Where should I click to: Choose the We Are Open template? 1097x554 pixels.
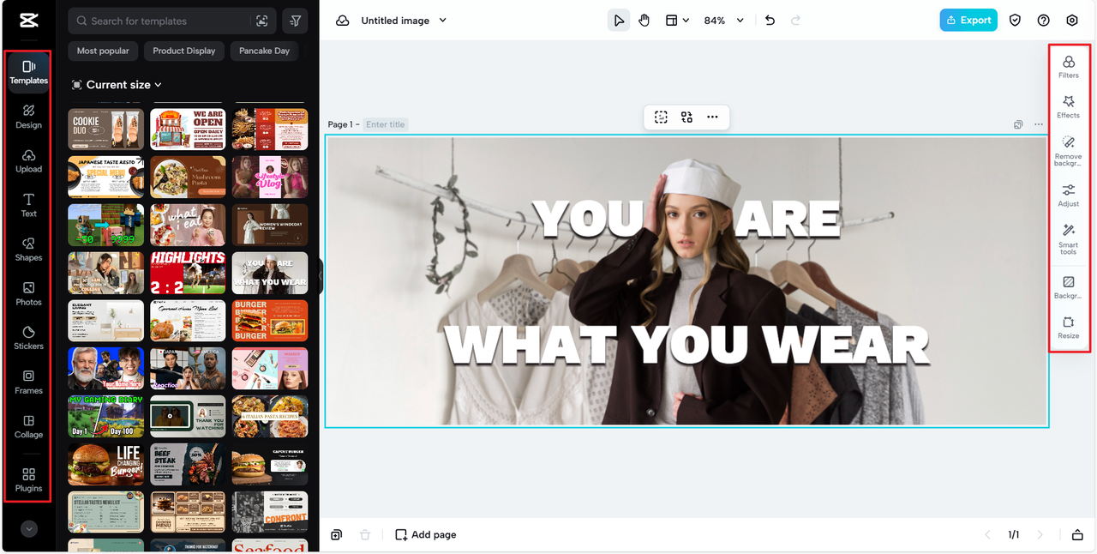pyautogui.click(x=188, y=129)
